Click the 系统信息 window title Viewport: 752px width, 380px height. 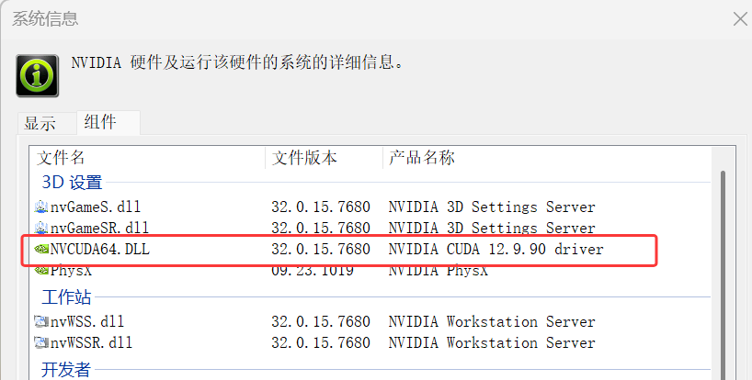[45, 19]
